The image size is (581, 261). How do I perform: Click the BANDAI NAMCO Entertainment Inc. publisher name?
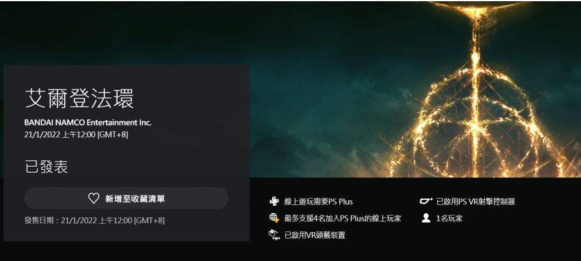(x=88, y=123)
